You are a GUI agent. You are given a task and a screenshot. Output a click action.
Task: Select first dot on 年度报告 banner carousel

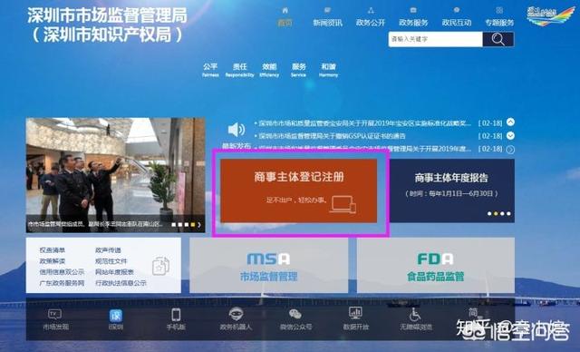pyautogui.click(x=489, y=213)
